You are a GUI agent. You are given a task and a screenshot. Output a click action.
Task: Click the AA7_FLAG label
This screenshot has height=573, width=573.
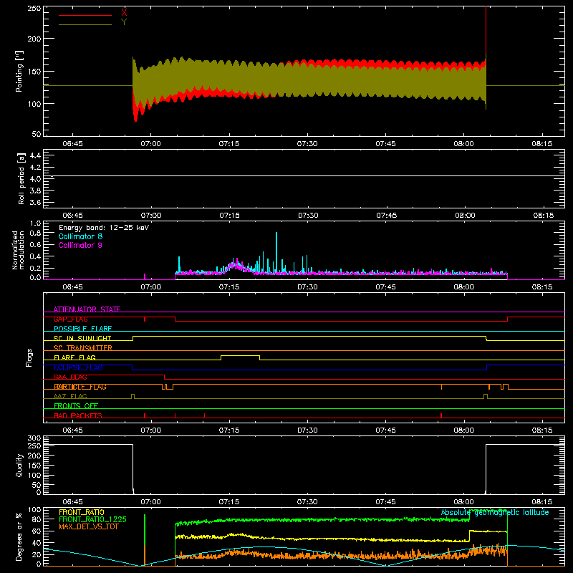click(x=70, y=396)
